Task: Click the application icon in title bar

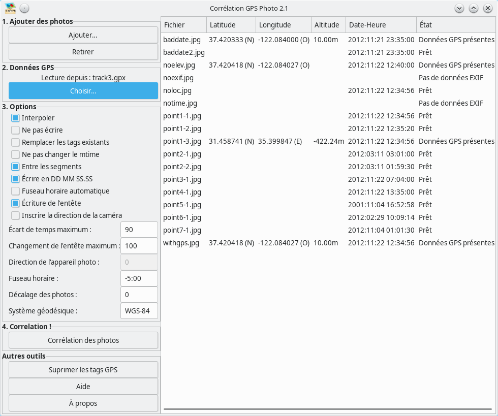Action: (10, 8)
